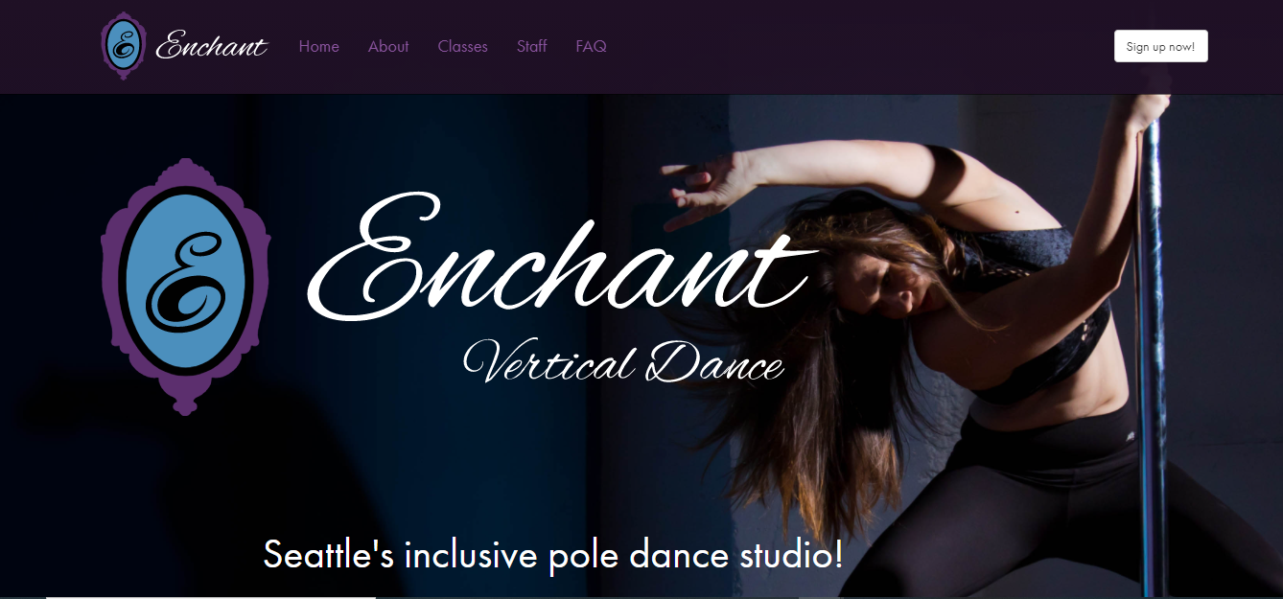This screenshot has height=599, width=1283.
Task: Click empty navbar space left of Sign up
Action: pos(863,46)
